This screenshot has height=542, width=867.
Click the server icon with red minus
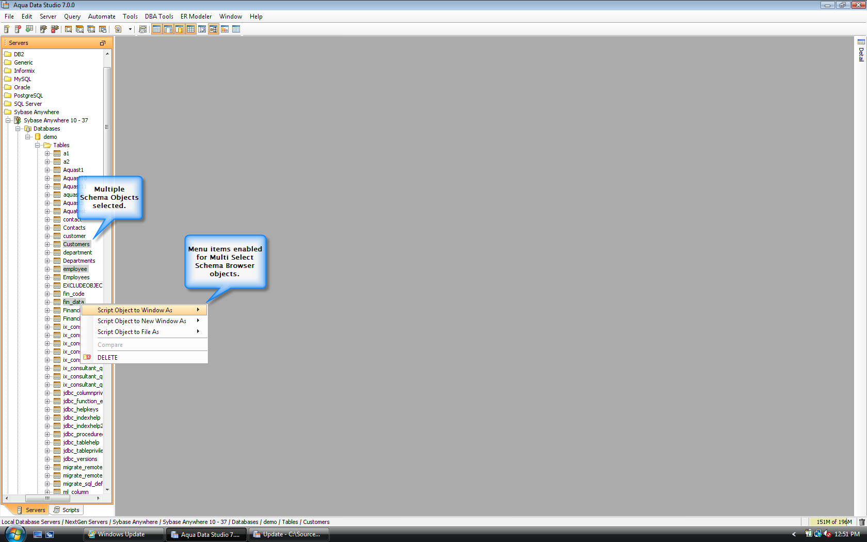[x=18, y=29]
